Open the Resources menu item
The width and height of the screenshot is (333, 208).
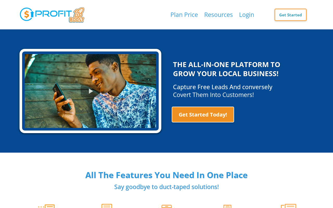[x=219, y=15]
